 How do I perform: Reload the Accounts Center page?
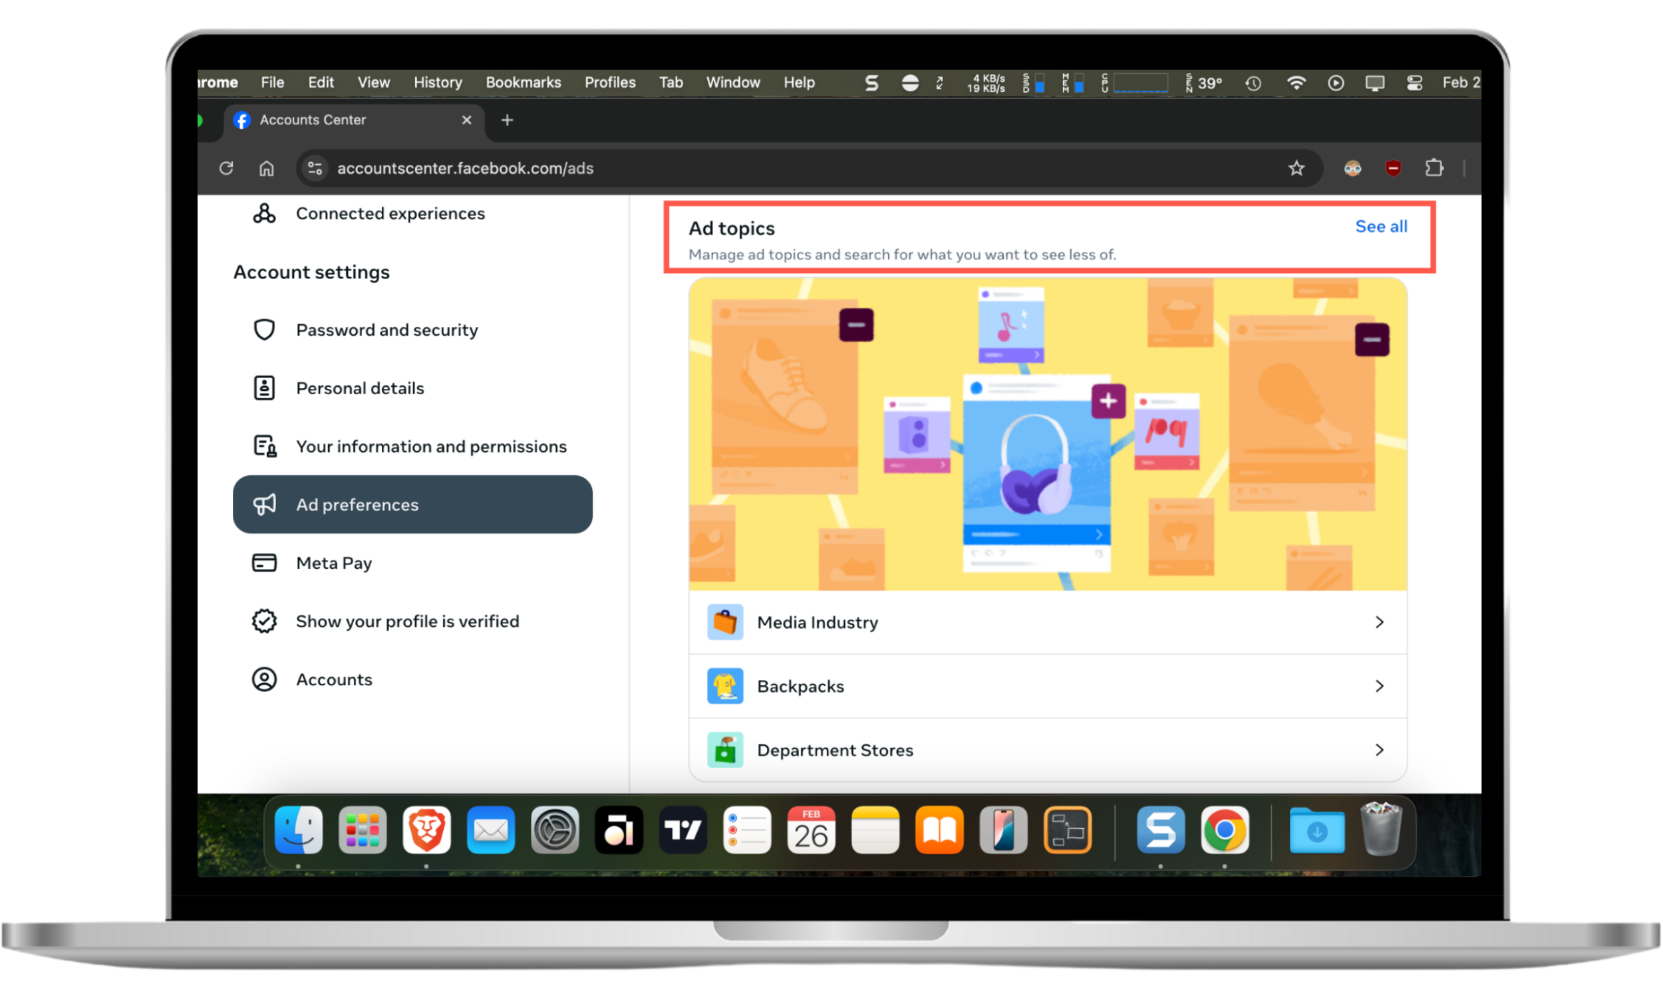coord(226,168)
